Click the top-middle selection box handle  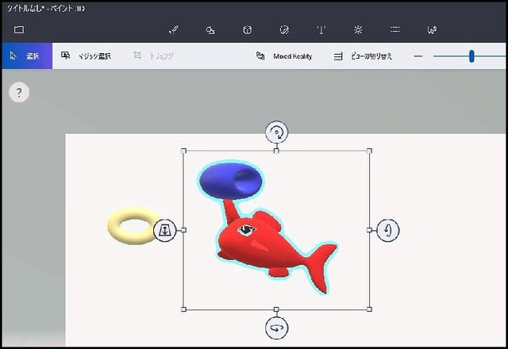click(276, 151)
